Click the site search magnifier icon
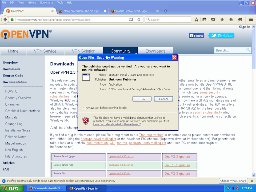 tap(248, 50)
